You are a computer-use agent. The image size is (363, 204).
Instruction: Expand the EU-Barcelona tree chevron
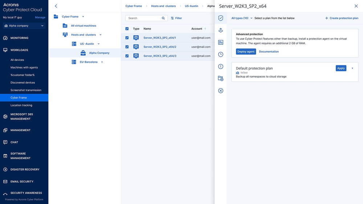click(102, 62)
